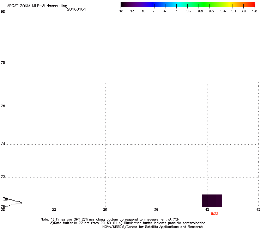Click the longitude label 45
This screenshot has height=229, width=261.
(x=258, y=210)
